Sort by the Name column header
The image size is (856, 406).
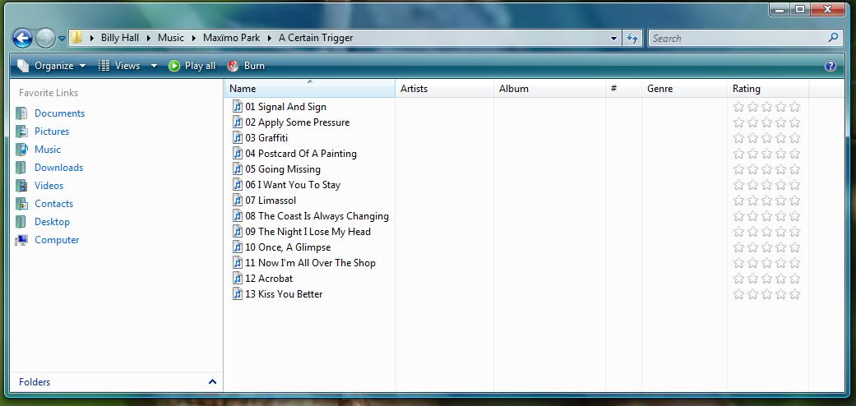point(309,89)
